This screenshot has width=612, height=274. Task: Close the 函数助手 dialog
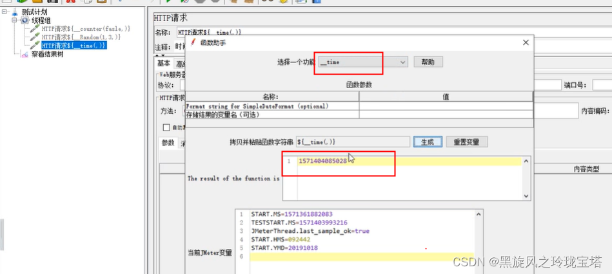(x=526, y=42)
